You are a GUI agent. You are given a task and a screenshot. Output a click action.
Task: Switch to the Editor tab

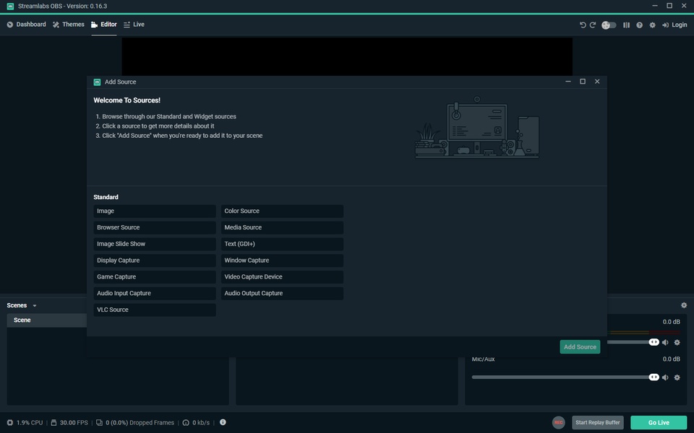pos(104,25)
